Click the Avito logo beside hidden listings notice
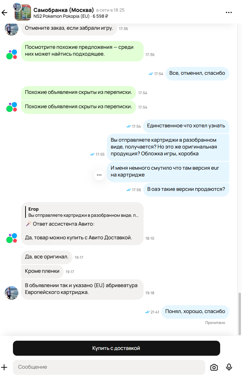Image resolution: width=245 pixels, height=382 pixels. click(12, 107)
